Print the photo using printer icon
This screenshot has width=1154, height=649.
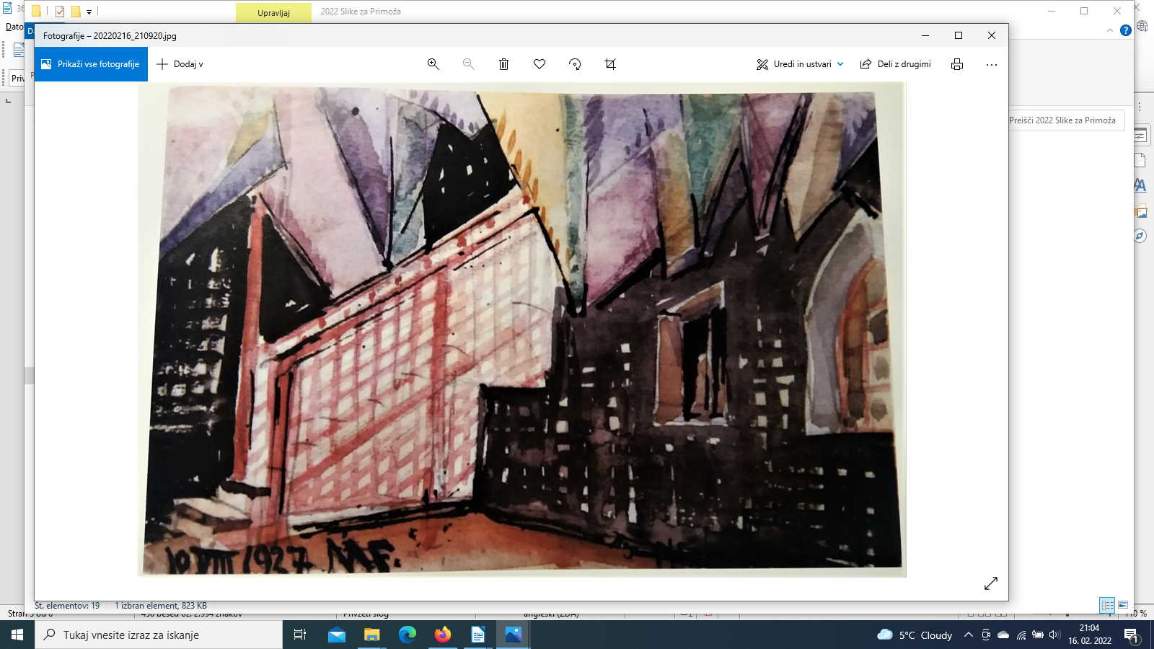[x=956, y=64]
